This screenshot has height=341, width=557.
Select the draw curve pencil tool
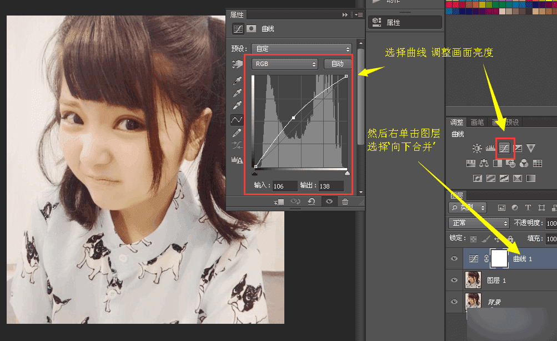click(x=237, y=133)
